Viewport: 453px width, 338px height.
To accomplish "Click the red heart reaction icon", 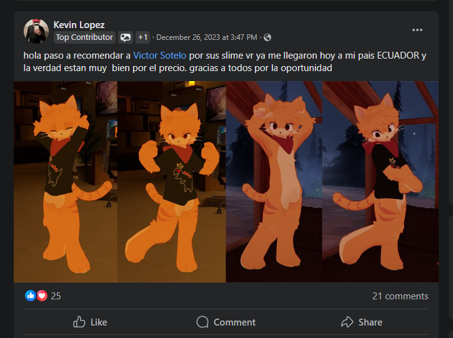I will click(41, 296).
